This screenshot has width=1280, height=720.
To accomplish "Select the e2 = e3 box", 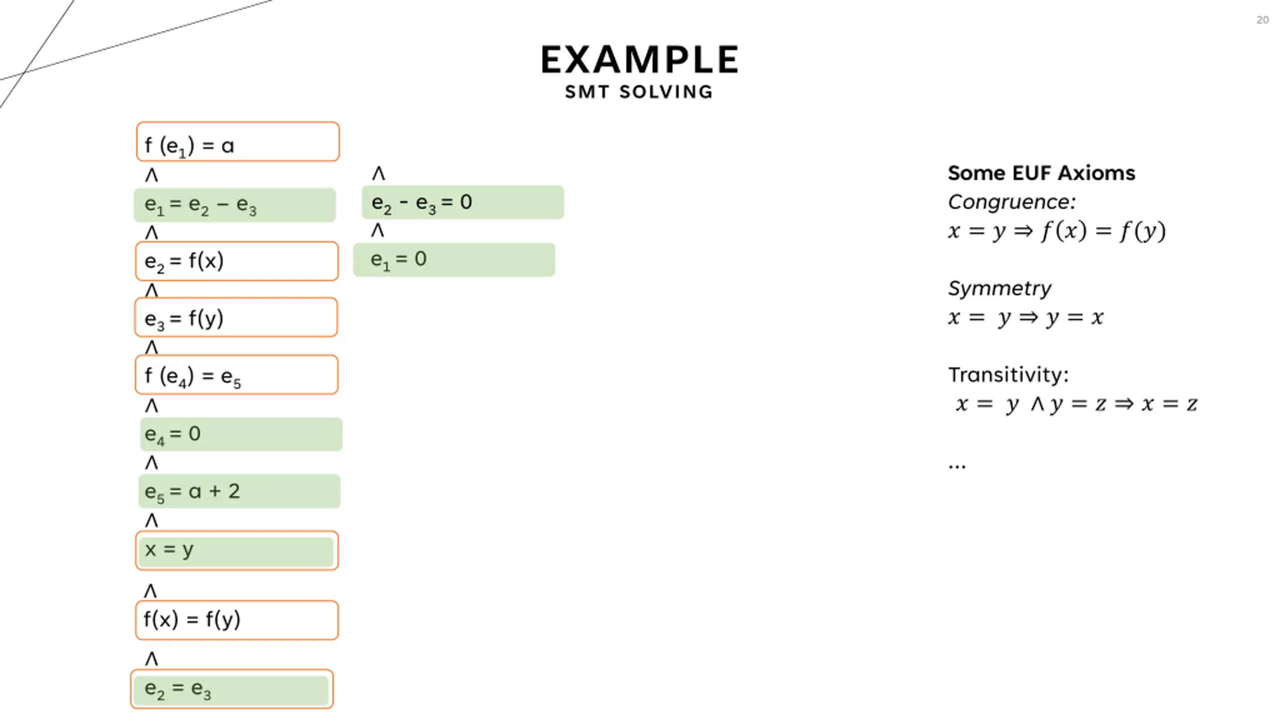I will 232,689.
